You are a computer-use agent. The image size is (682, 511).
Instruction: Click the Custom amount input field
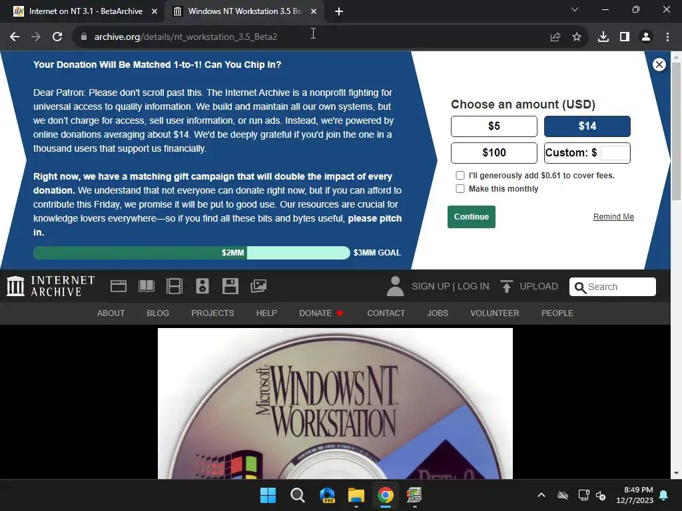coord(615,153)
